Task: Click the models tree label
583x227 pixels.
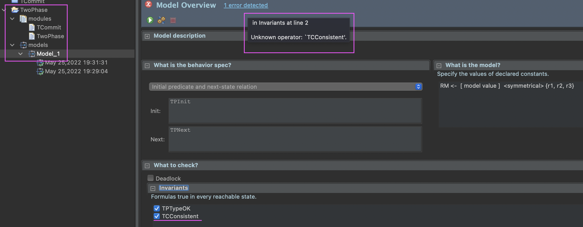Action: tap(38, 45)
